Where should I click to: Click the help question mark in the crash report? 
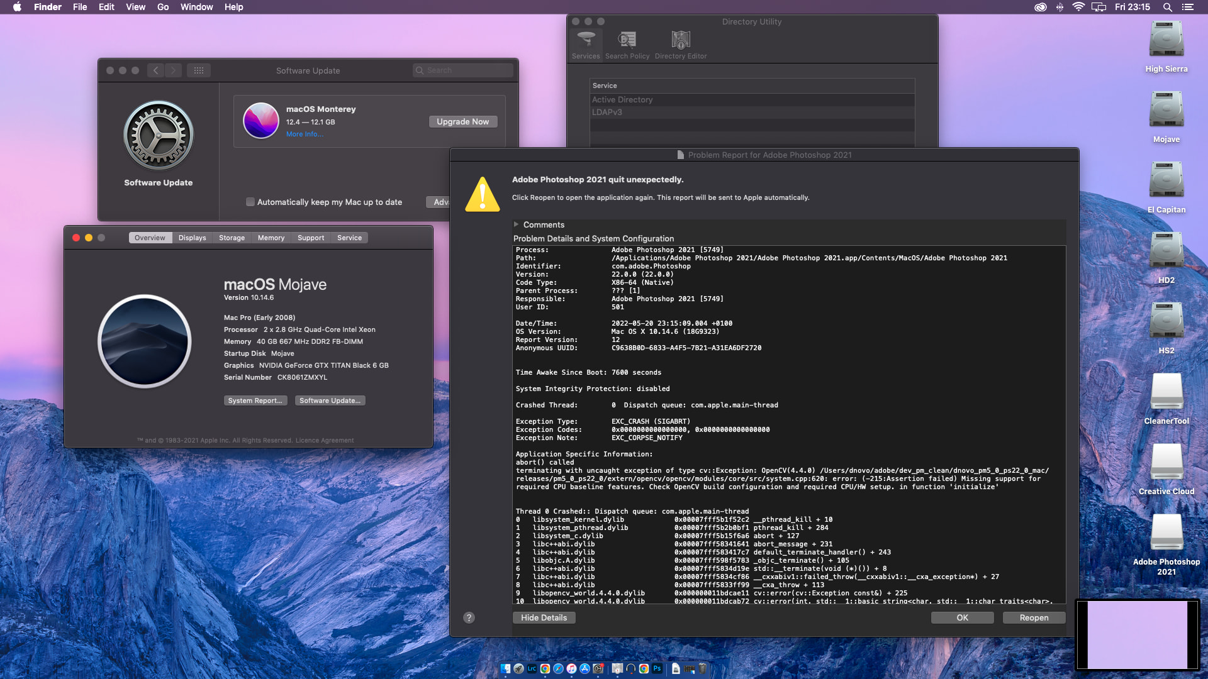pyautogui.click(x=469, y=618)
